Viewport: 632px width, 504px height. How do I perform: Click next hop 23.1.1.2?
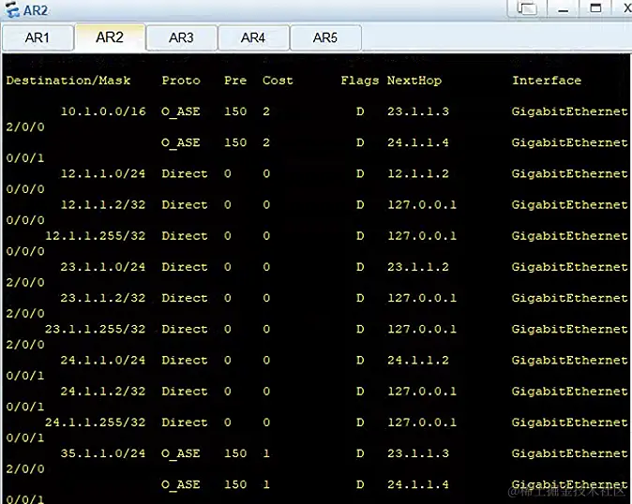(x=418, y=267)
